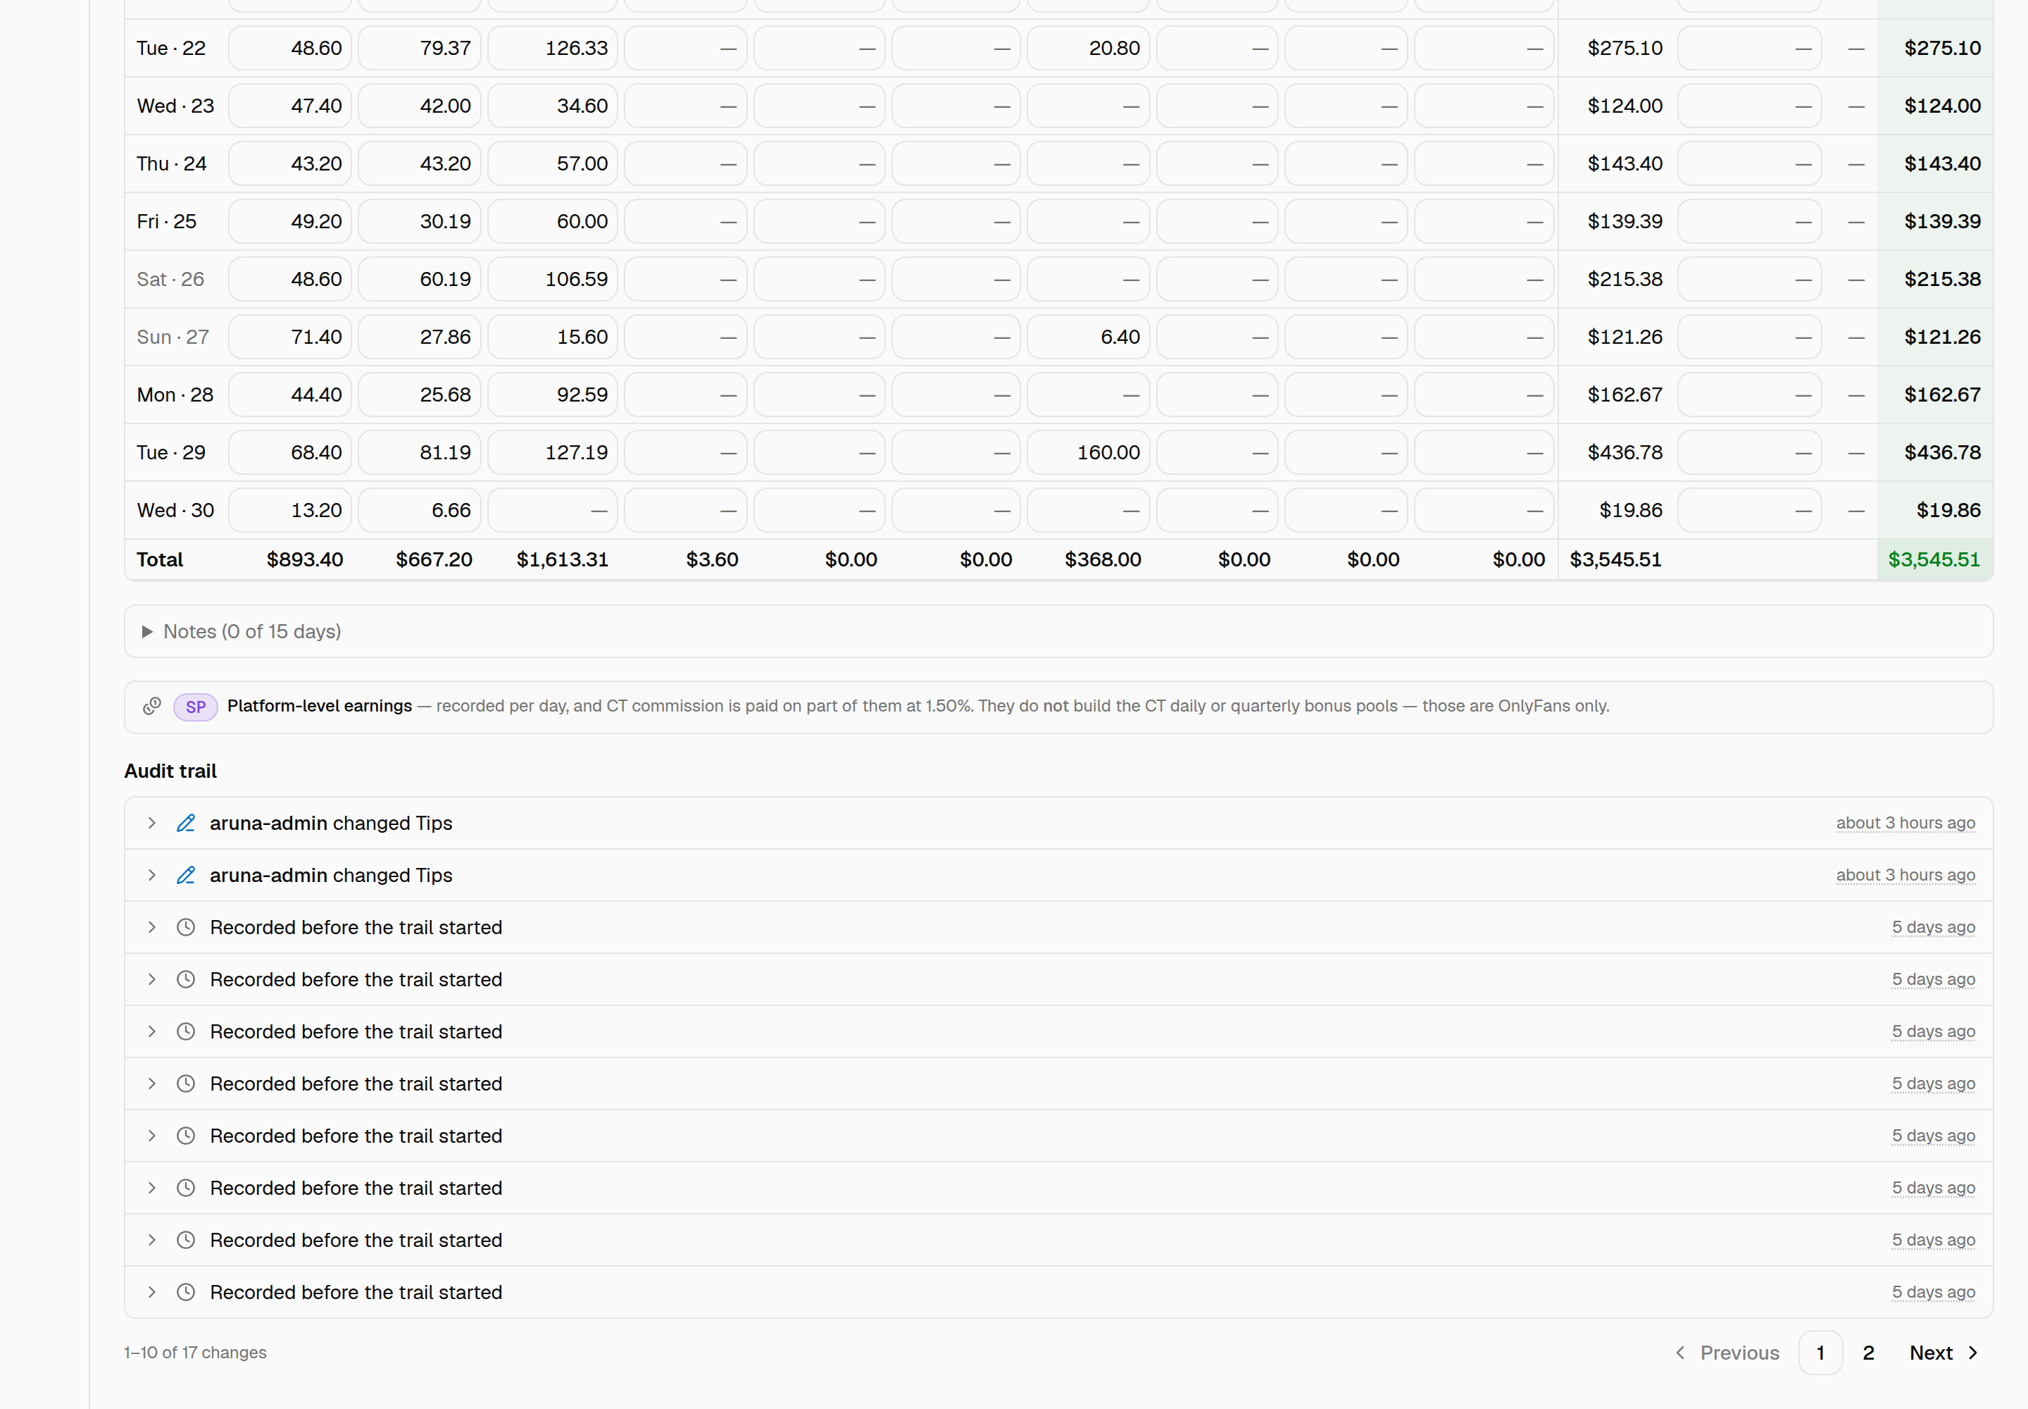Click the 43.20 first field in Thu 24 row
The height and width of the screenshot is (1409, 2028).
[x=290, y=163]
